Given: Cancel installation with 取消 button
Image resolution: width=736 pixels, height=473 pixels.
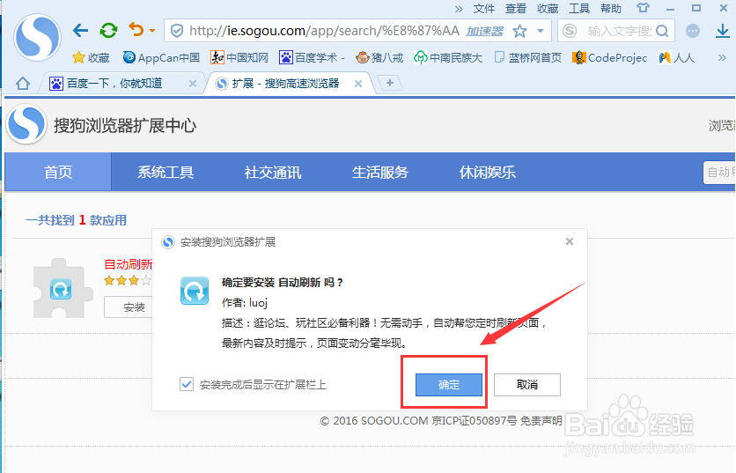Looking at the screenshot, I should tap(527, 385).
